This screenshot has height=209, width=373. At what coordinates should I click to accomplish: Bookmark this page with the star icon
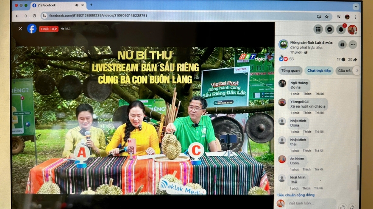click(327, 16)
